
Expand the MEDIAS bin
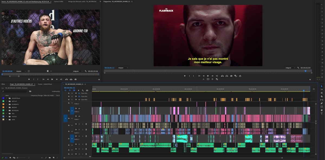tap(6, 107)
